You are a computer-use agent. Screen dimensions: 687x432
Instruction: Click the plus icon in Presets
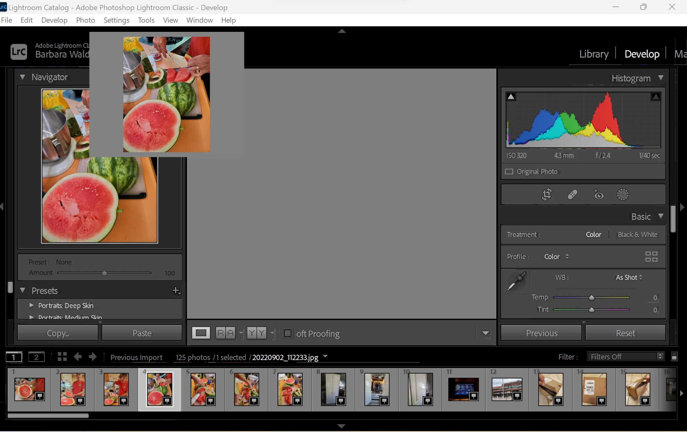[x=176, y=291]
